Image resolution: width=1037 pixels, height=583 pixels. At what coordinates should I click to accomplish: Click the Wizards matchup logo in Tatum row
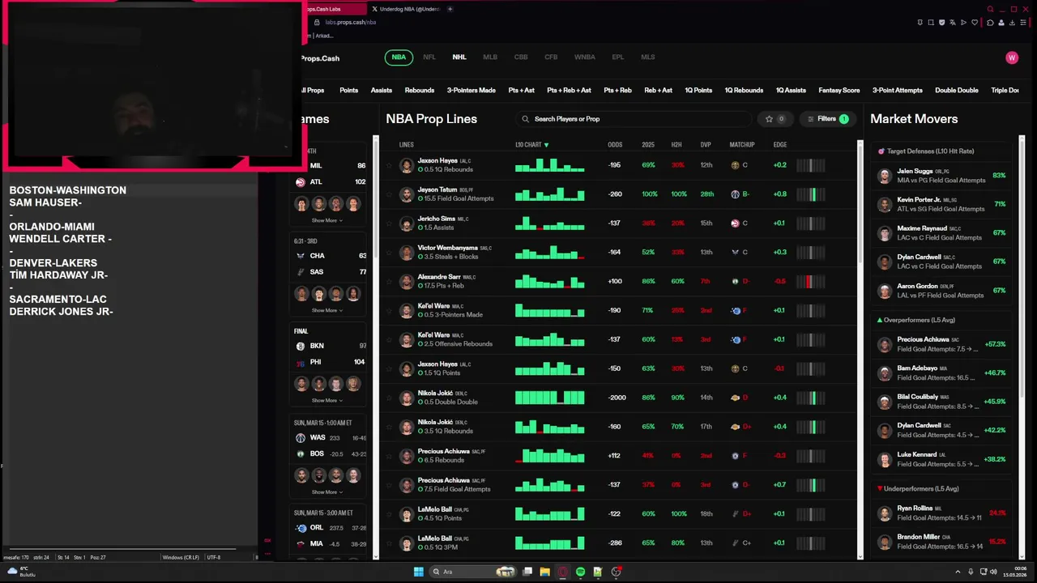coord(735,194)
